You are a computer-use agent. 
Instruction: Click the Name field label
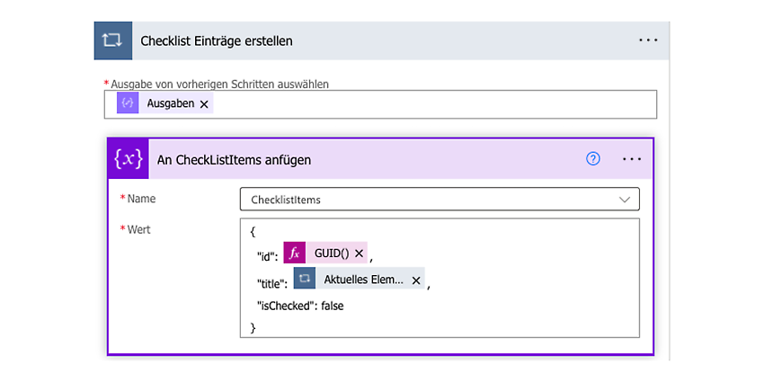coord(141,199)
